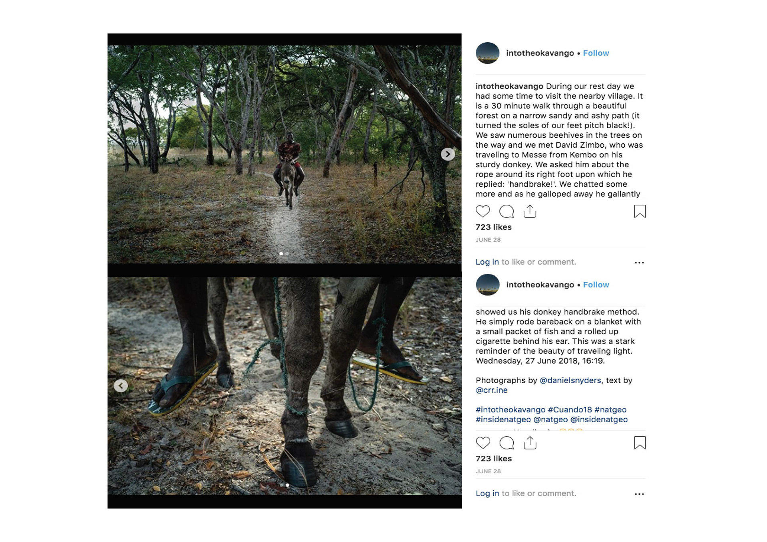Viewport: 767px width, 542px height.
Task: Like the top post with heart icon
Action: pyautogui.click(x=483, y=211)
